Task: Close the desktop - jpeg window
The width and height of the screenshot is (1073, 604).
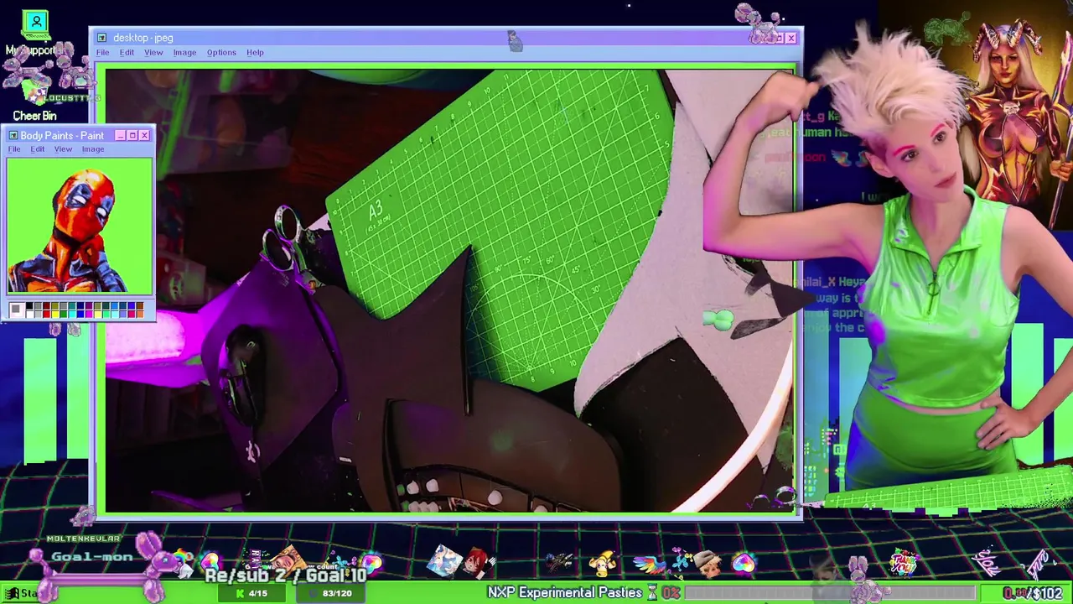Action: [x=790, y=38]
